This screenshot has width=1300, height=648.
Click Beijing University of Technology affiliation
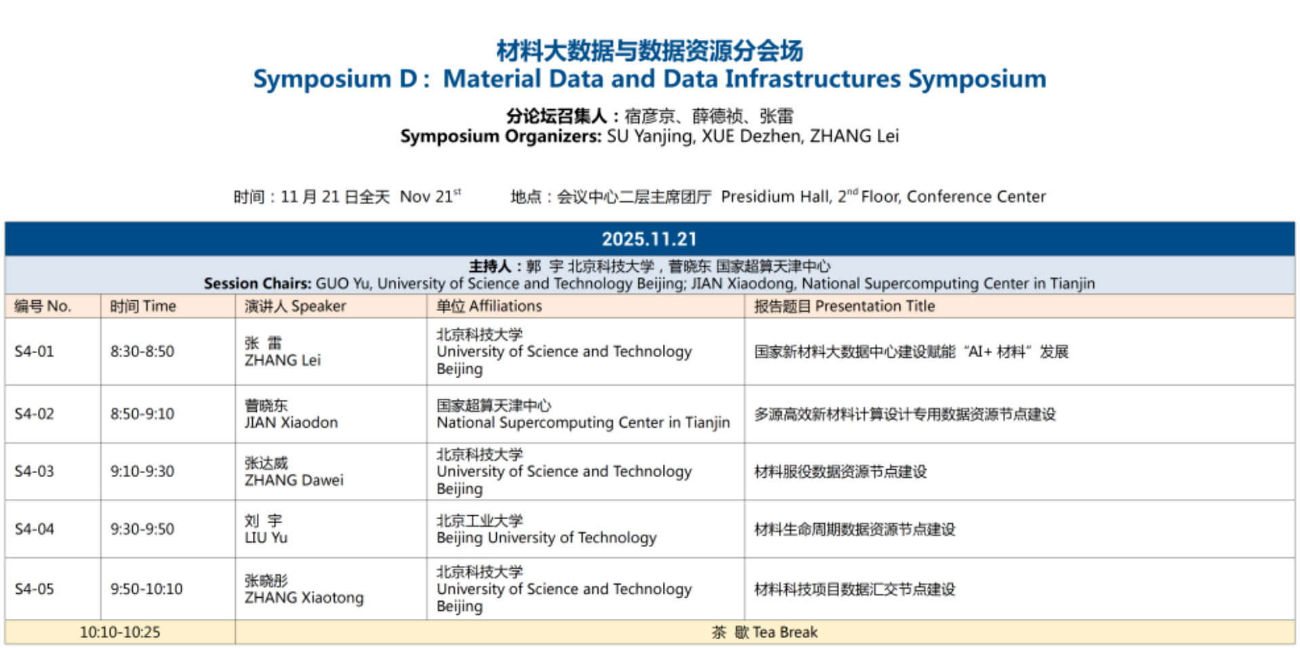click(546, 538)
